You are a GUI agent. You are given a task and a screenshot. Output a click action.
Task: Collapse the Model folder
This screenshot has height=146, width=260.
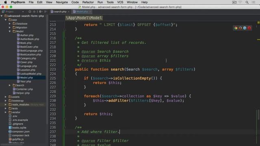[x=10, y=32]
